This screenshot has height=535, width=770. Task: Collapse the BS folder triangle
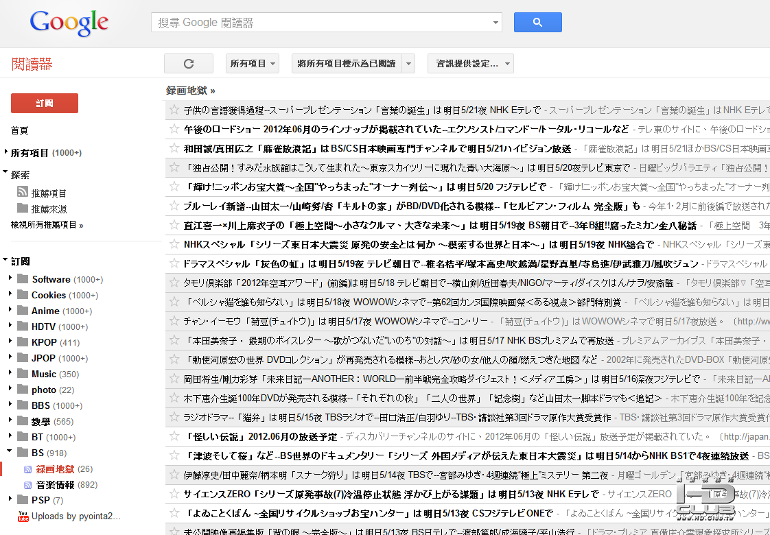(10, 451)
